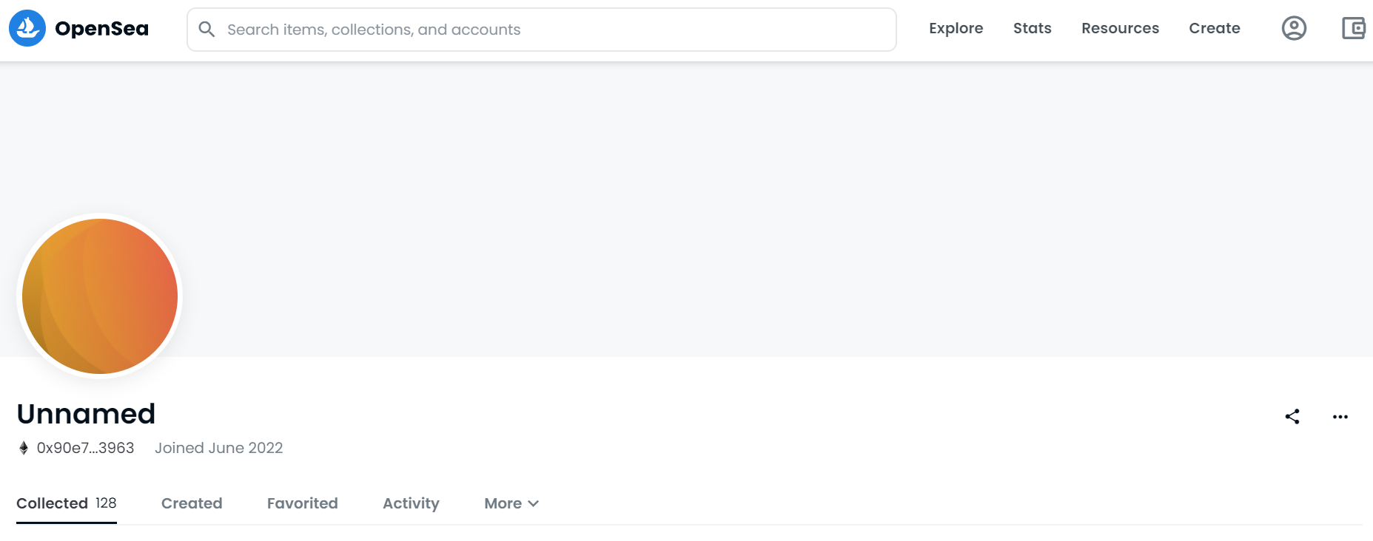The image size is (1373, 541).
Task: Click the OpenSea sailboat logo icon
Action: coord(27,28)
